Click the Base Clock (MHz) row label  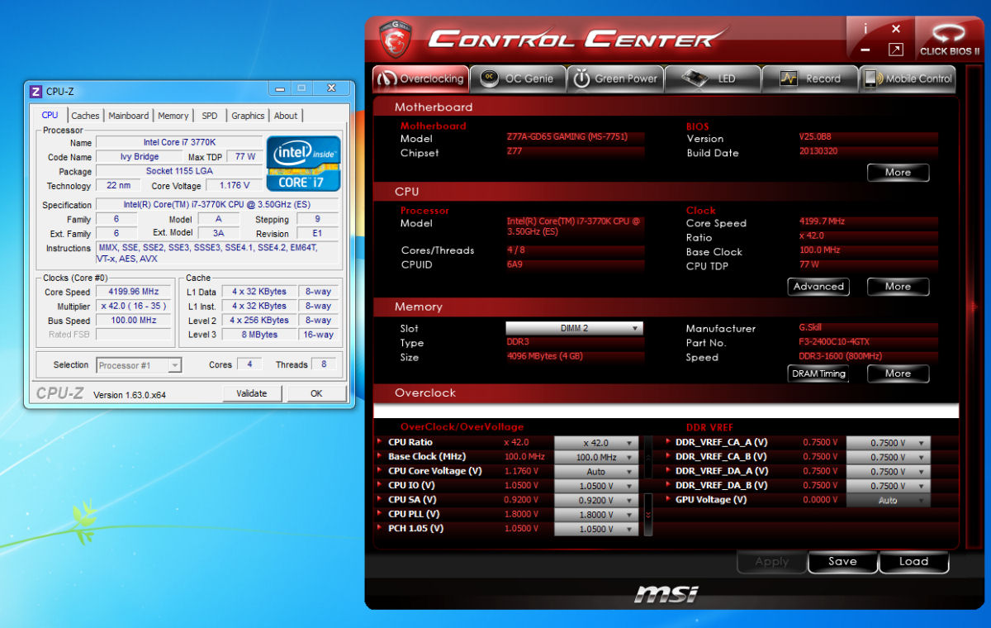pyautogui.click(x=427, y=456)
